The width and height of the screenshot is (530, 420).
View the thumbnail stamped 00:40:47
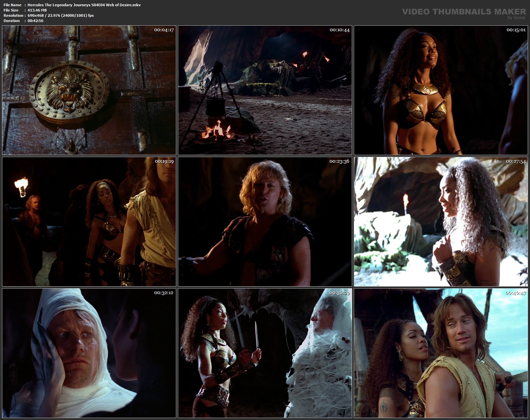coord(441,353)
